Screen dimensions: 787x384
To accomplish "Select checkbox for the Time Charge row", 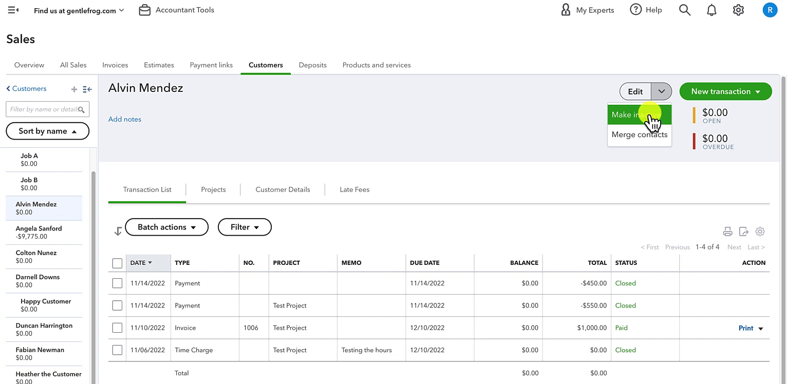I will point(117,350).
